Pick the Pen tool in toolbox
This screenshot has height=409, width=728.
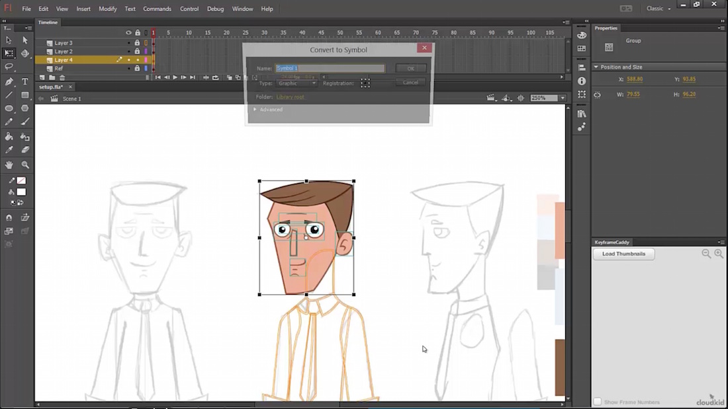point(9,81)
